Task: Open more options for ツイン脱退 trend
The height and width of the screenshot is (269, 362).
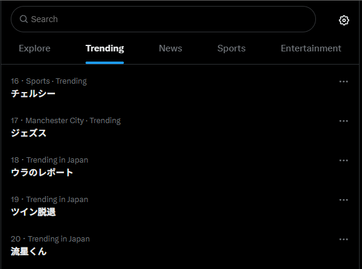Action: 343,200
